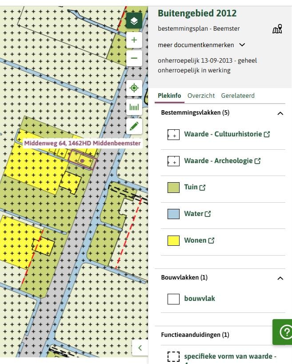Image resolution: width=292 pixels, height=364 pixels.
Task: Collapse the Bouwvlakken (1) section
Action: click(280, 278)
